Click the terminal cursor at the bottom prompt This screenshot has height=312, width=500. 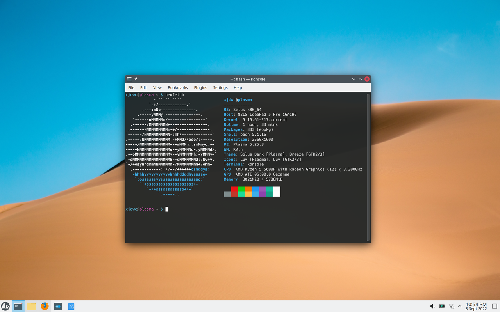[166, 209]
